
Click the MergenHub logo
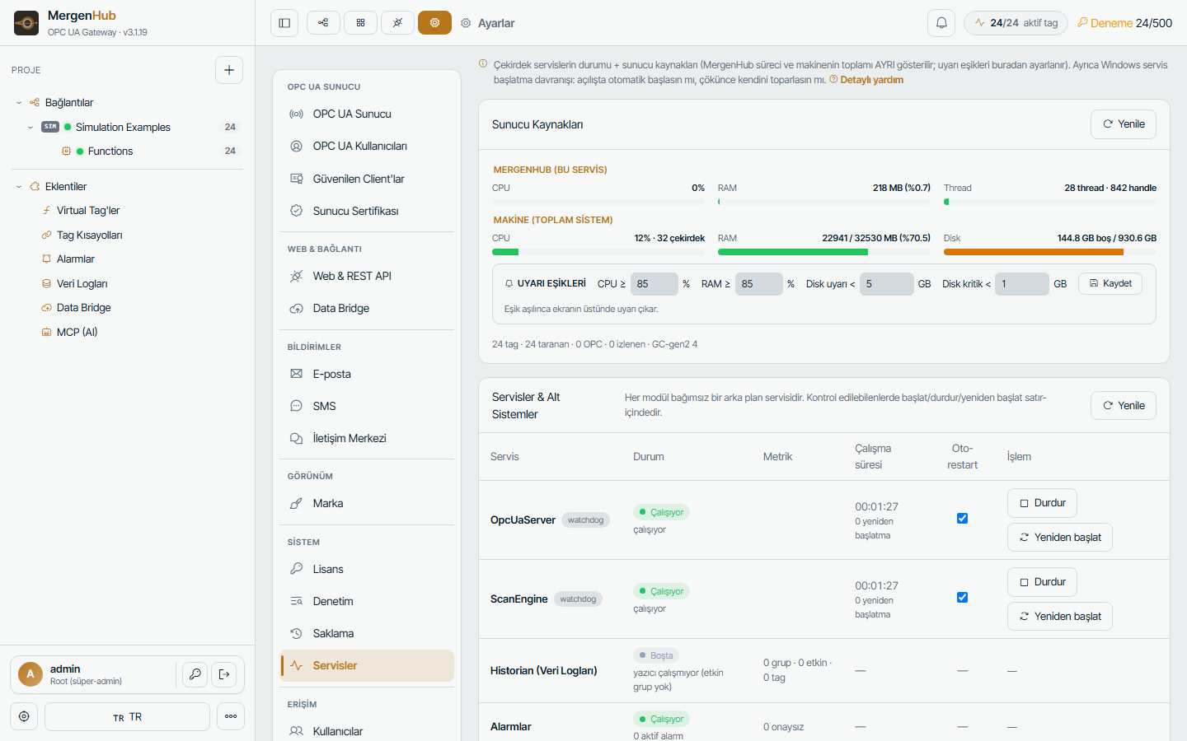(x=26, y=23)
